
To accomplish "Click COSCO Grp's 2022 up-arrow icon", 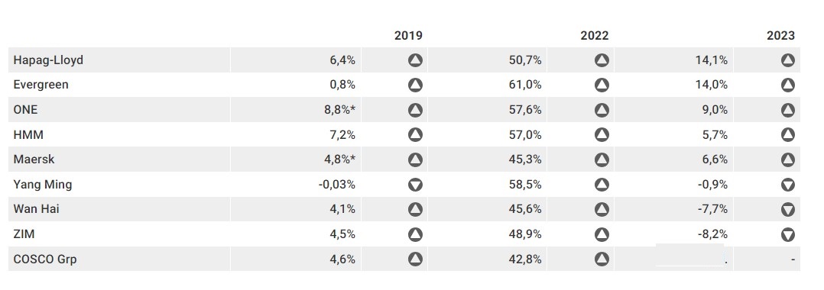I will [602, 259].
